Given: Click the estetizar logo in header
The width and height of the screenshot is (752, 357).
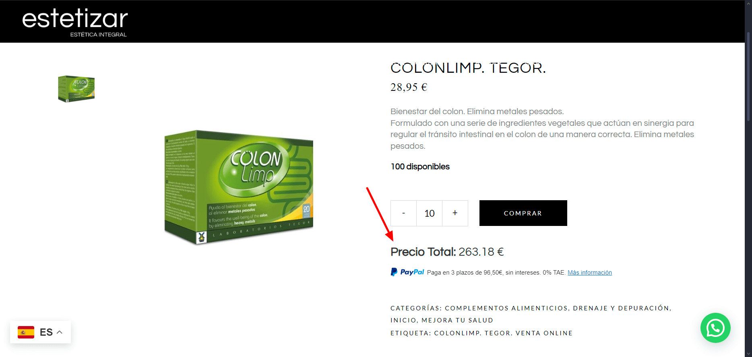Looking at the screenshot, I should tap(75, 23).
